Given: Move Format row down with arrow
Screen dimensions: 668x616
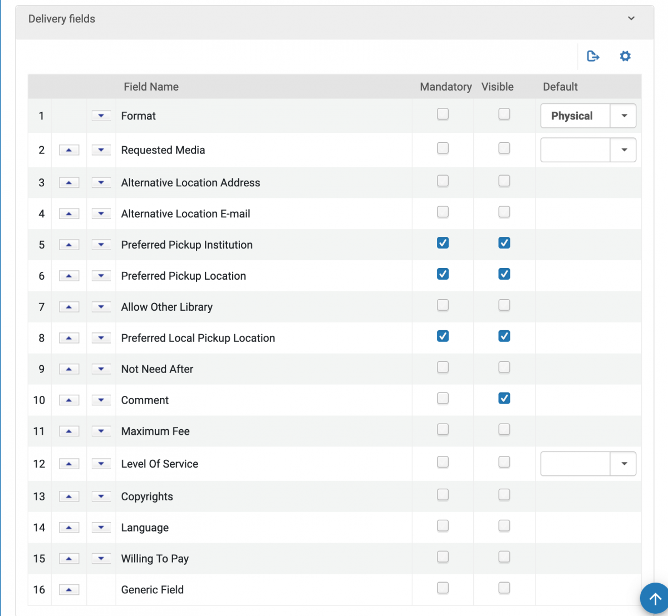Looking at the screenshot, I should (x=101, y=116).
